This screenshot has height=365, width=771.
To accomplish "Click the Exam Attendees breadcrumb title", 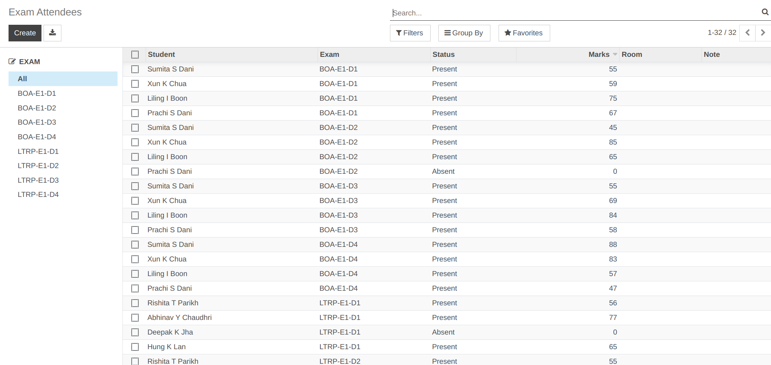I will pyautogui.click(x=45, y=12).
